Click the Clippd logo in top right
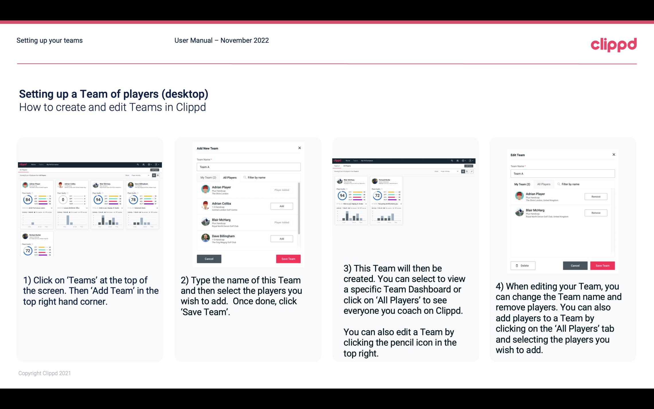The height and width of the screenshot is (409, 654). [x=614, y=44]
